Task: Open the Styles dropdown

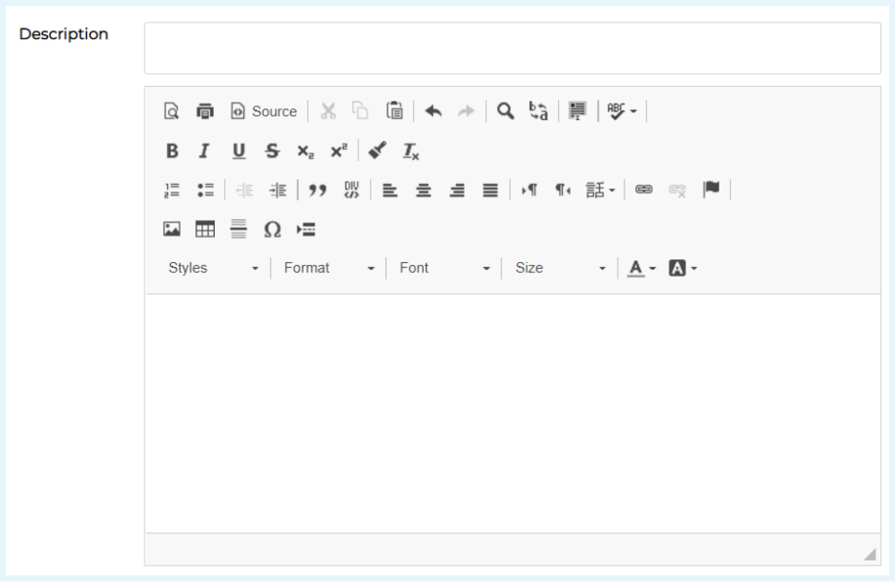Action: coord(213,268)
